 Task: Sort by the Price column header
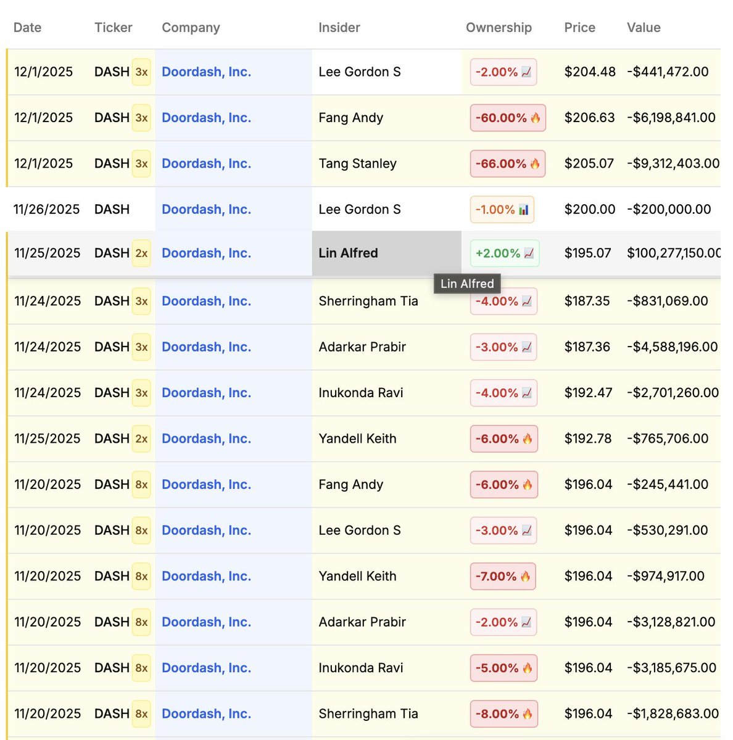[580, 28]
